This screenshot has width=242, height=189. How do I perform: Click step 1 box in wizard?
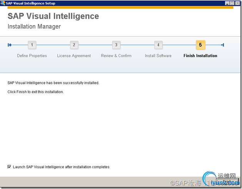pos(32,45)
